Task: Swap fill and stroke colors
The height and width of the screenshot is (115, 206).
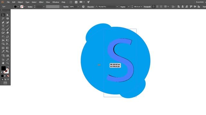Action: pyautogui.click(x=8, y=67)
